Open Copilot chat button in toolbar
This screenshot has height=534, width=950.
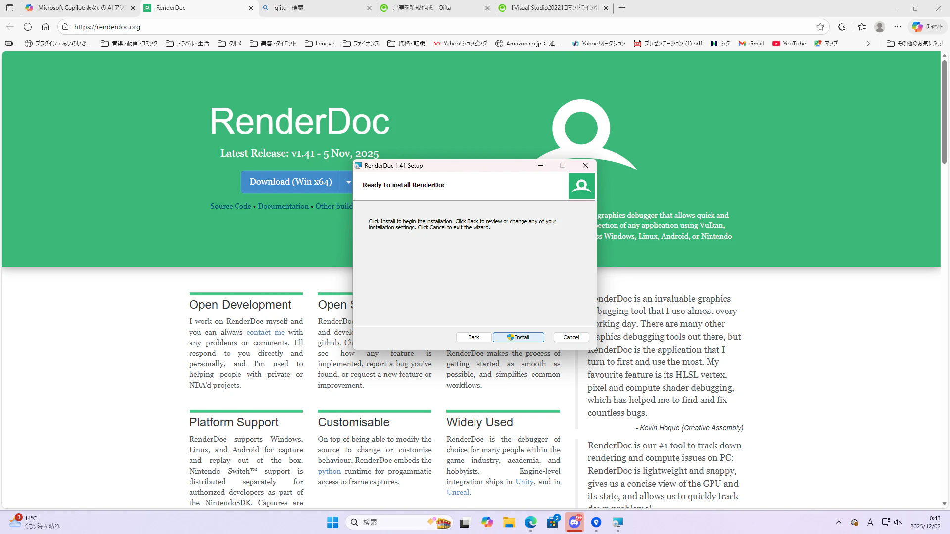coord(928,27)
